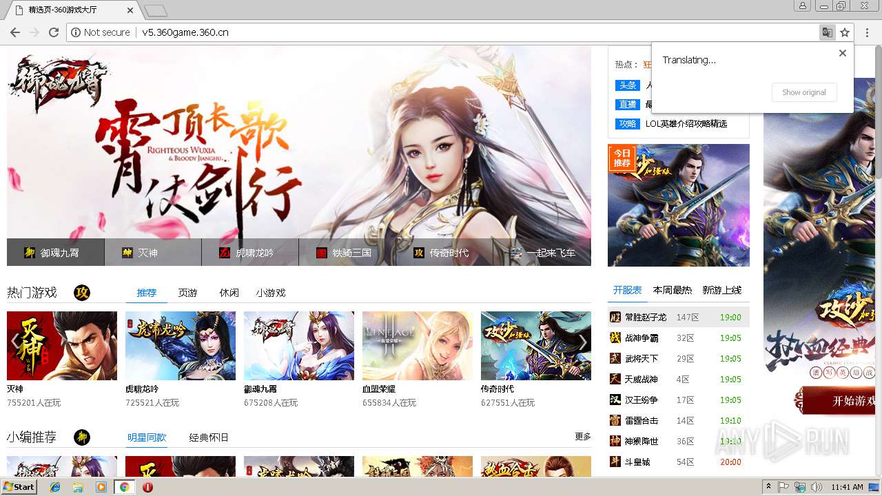Open the user profile icon in Chrome title bar
This screenshot has width=882, height=496.
click(x=803, y=6)
